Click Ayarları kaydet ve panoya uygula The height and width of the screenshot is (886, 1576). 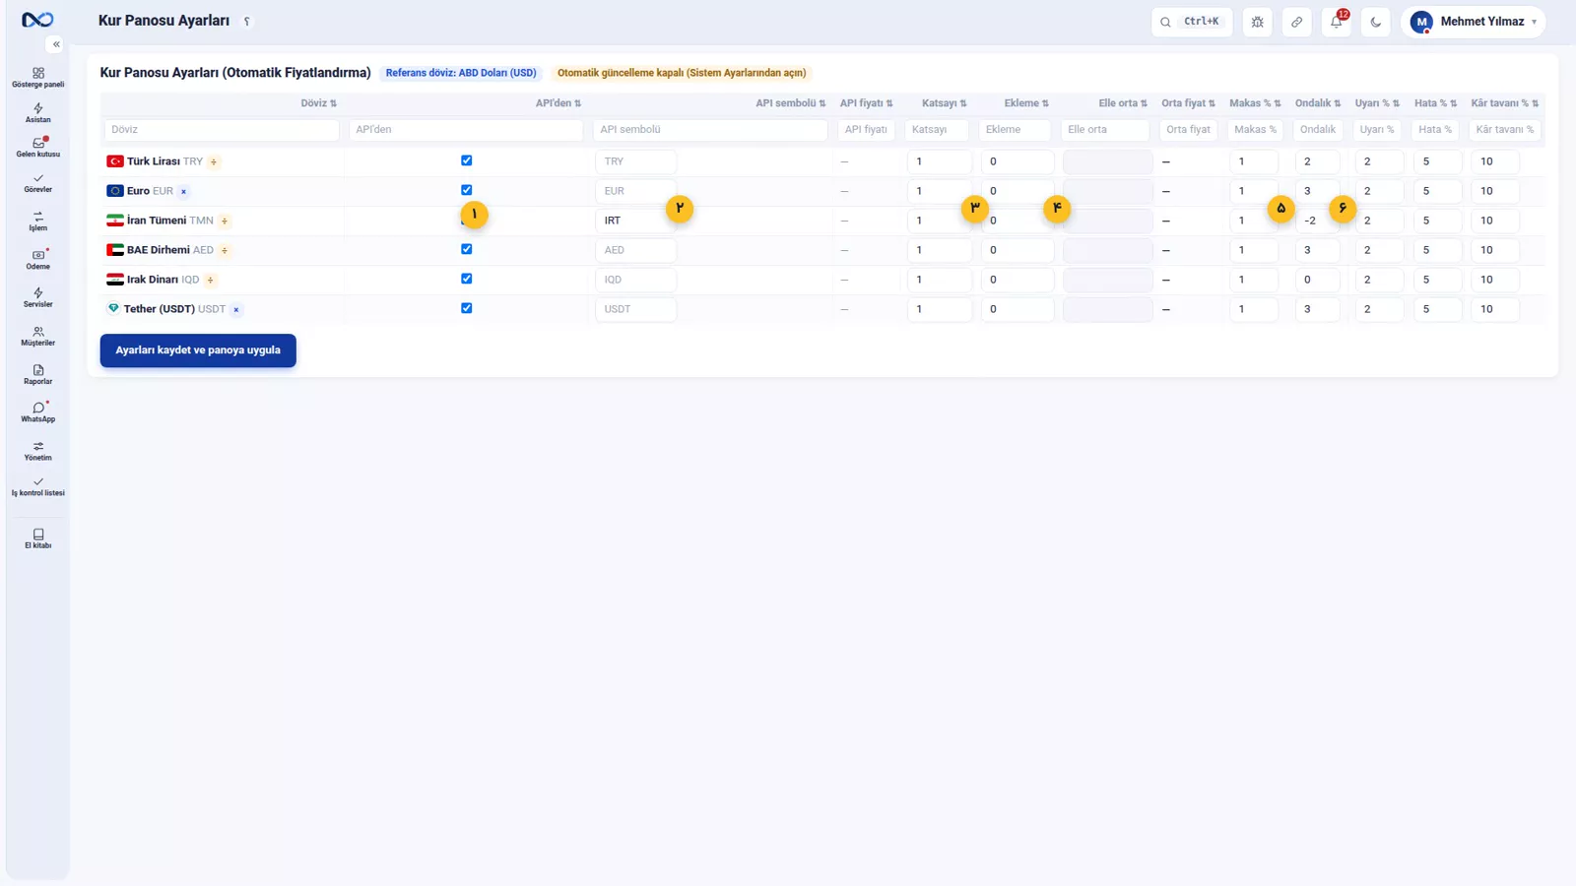198,350
